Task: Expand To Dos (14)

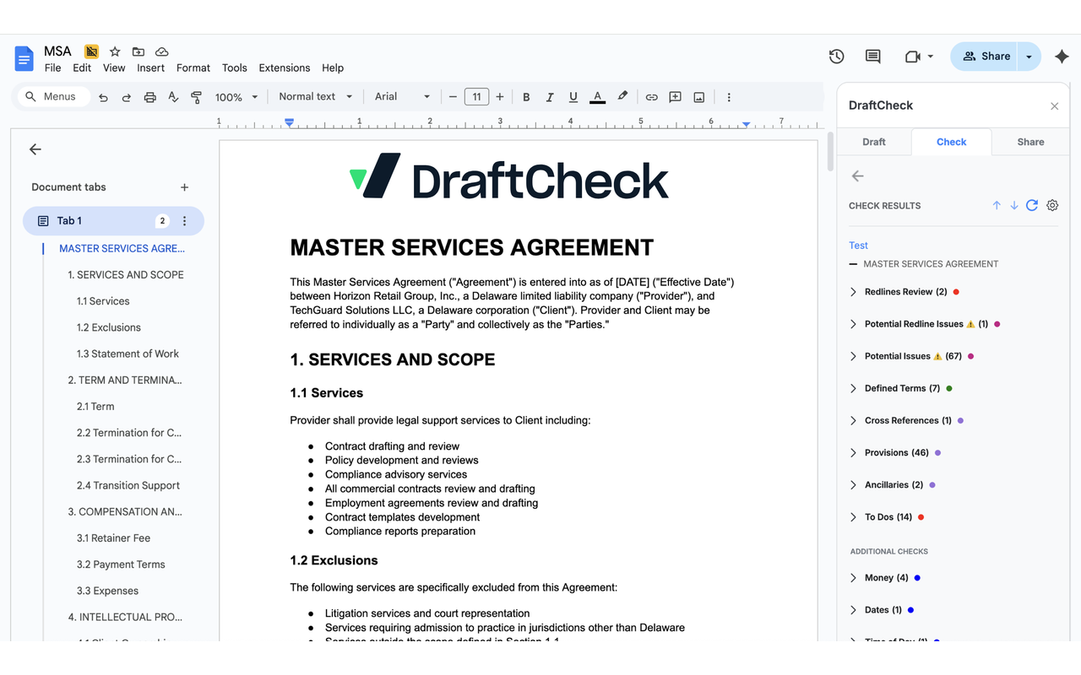Action: pos(853,516)
